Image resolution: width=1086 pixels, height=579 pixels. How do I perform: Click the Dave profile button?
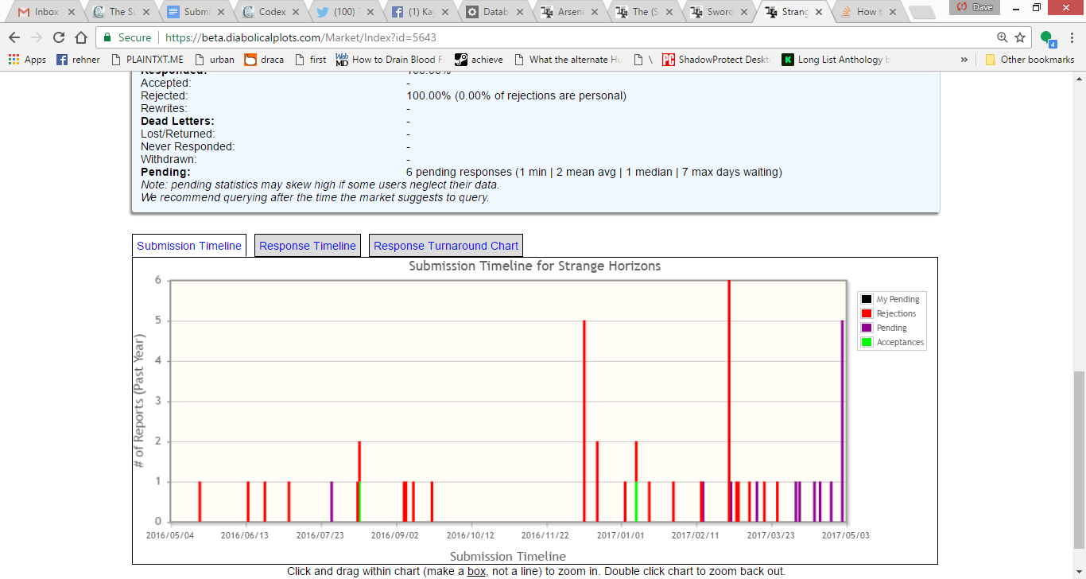point(975,7)
